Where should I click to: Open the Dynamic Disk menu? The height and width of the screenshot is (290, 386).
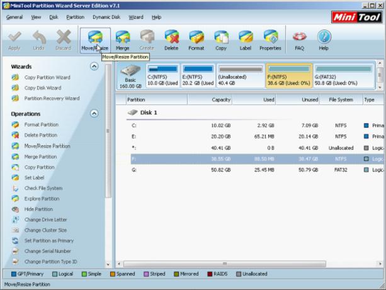pos(106,17)
